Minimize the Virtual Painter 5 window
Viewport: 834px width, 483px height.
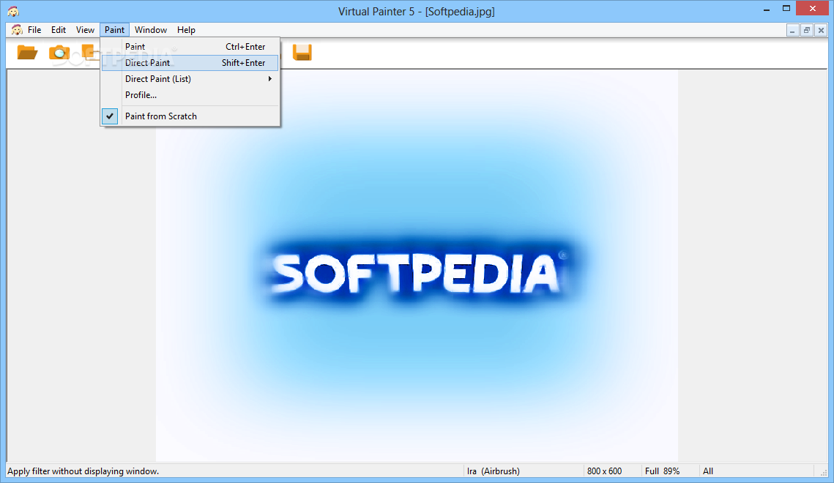(767, 9)
